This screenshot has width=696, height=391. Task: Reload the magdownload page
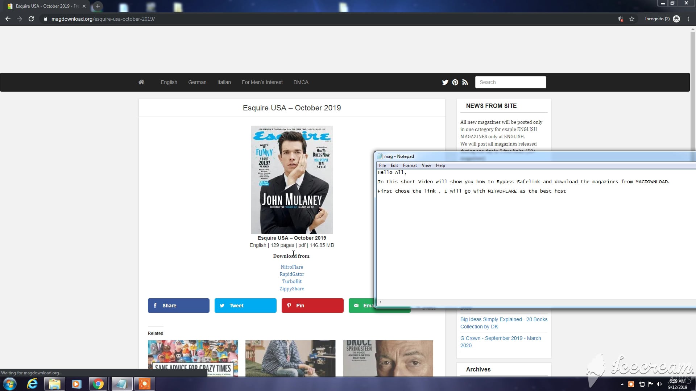pyautogui.click(x=31, y=19)
